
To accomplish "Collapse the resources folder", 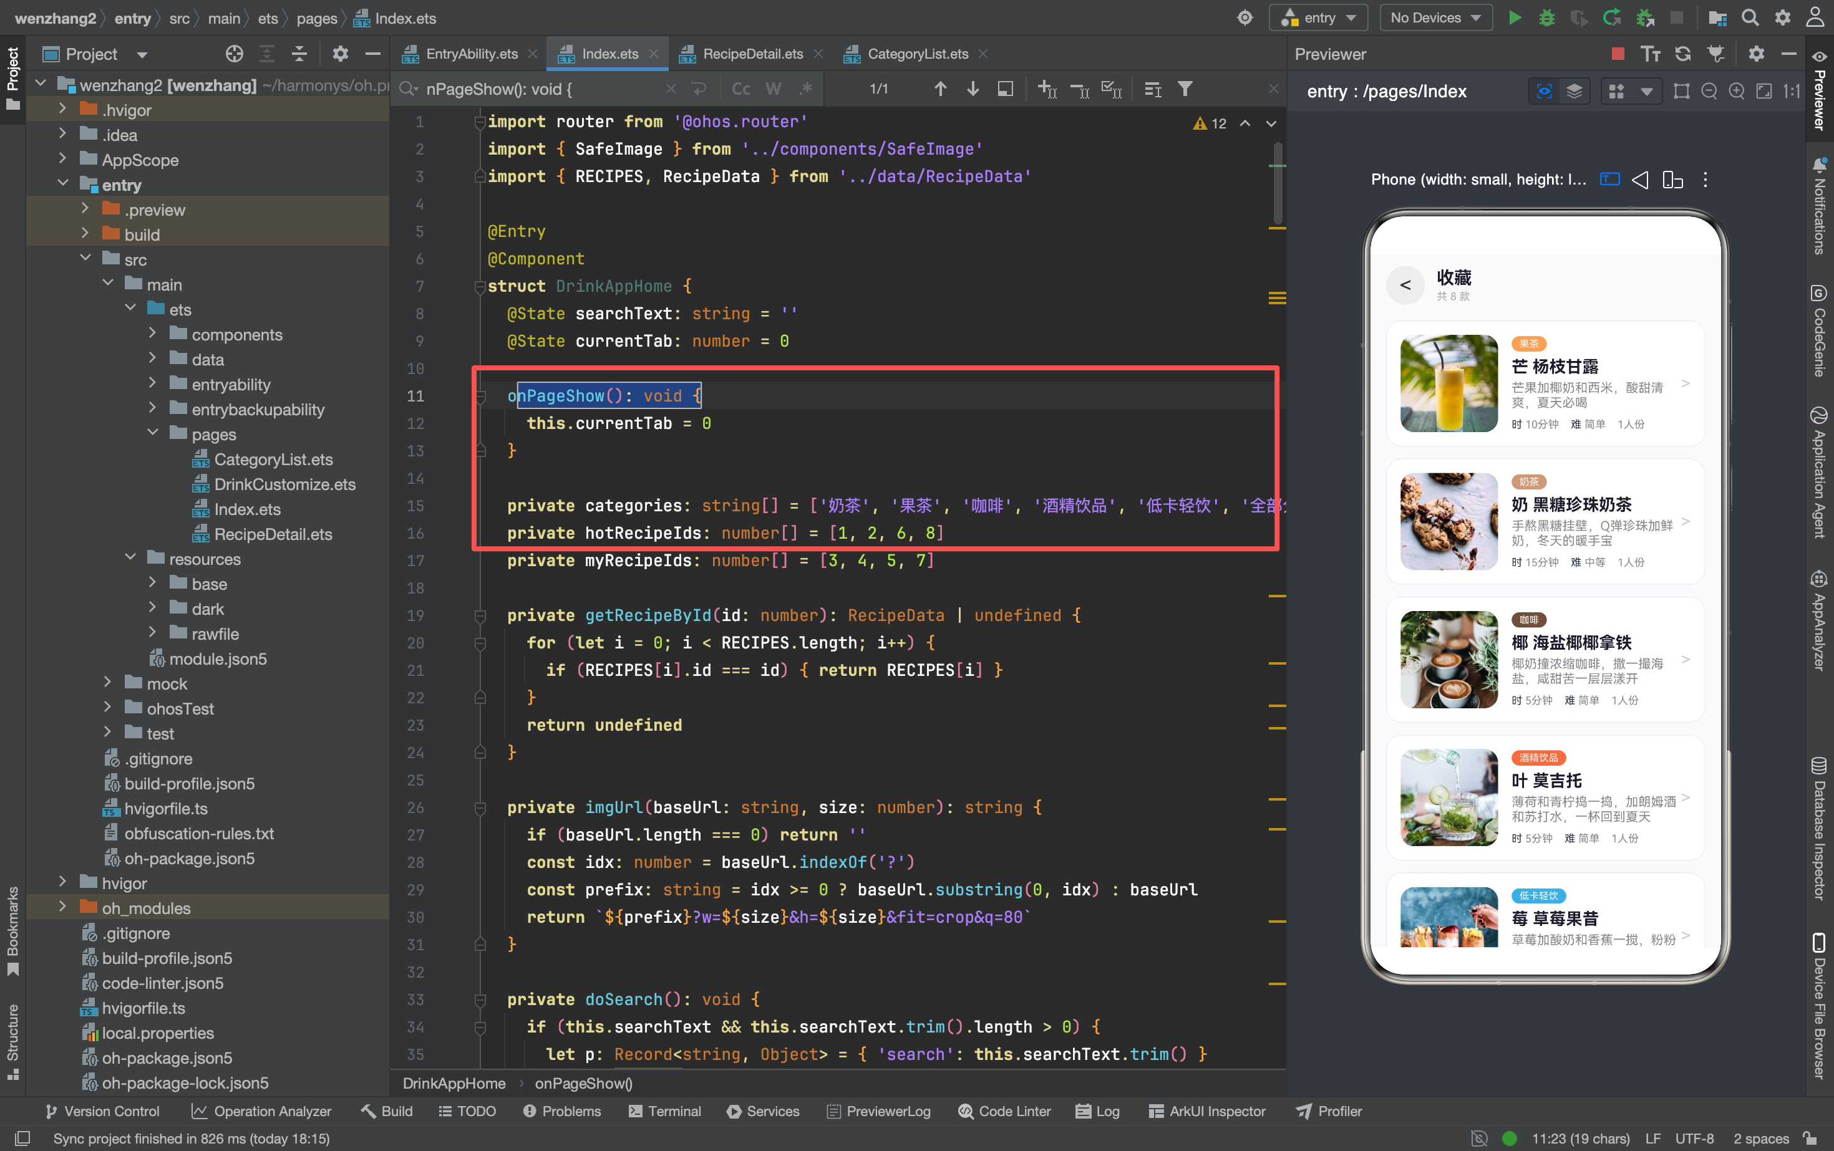I will coord(130,558).
